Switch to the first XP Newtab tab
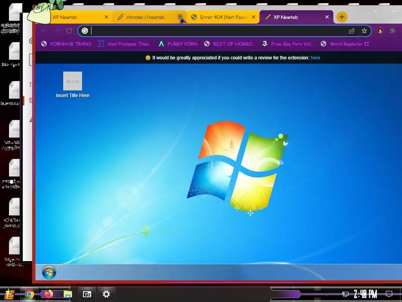Viewport: 402px width, 302px height. 77,17
